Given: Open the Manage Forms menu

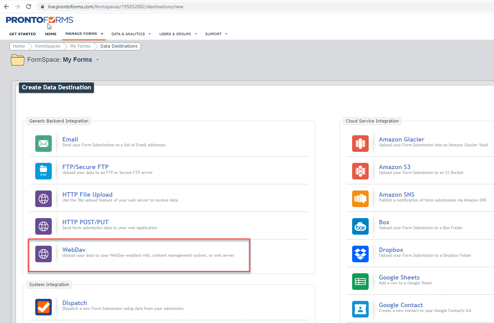Looking at the screenshot, I should [x=81, y=34].
